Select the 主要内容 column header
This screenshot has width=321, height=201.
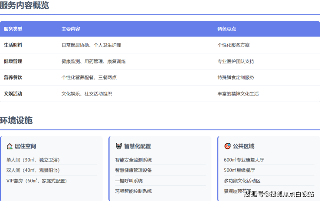point(71,29)
